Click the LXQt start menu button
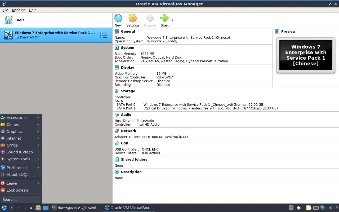This screenshot has width=339, height=212. [x=4, y=208]
